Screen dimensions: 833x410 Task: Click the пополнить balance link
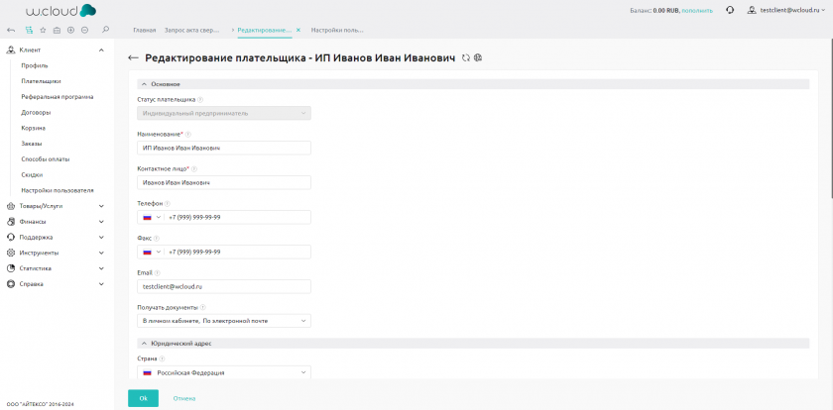(x=696, y=10)
